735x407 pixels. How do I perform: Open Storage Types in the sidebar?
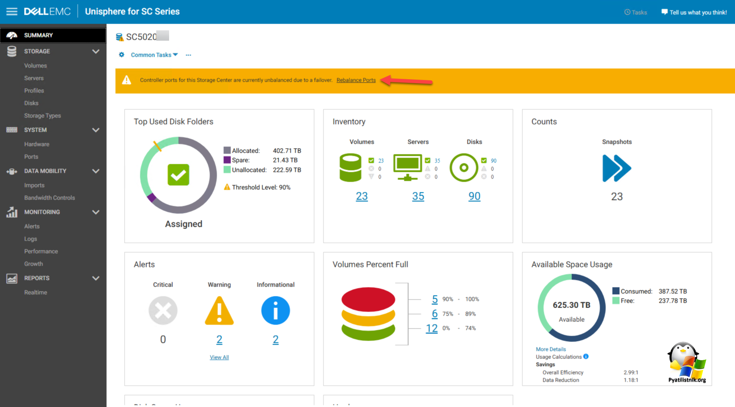(43, 116)
